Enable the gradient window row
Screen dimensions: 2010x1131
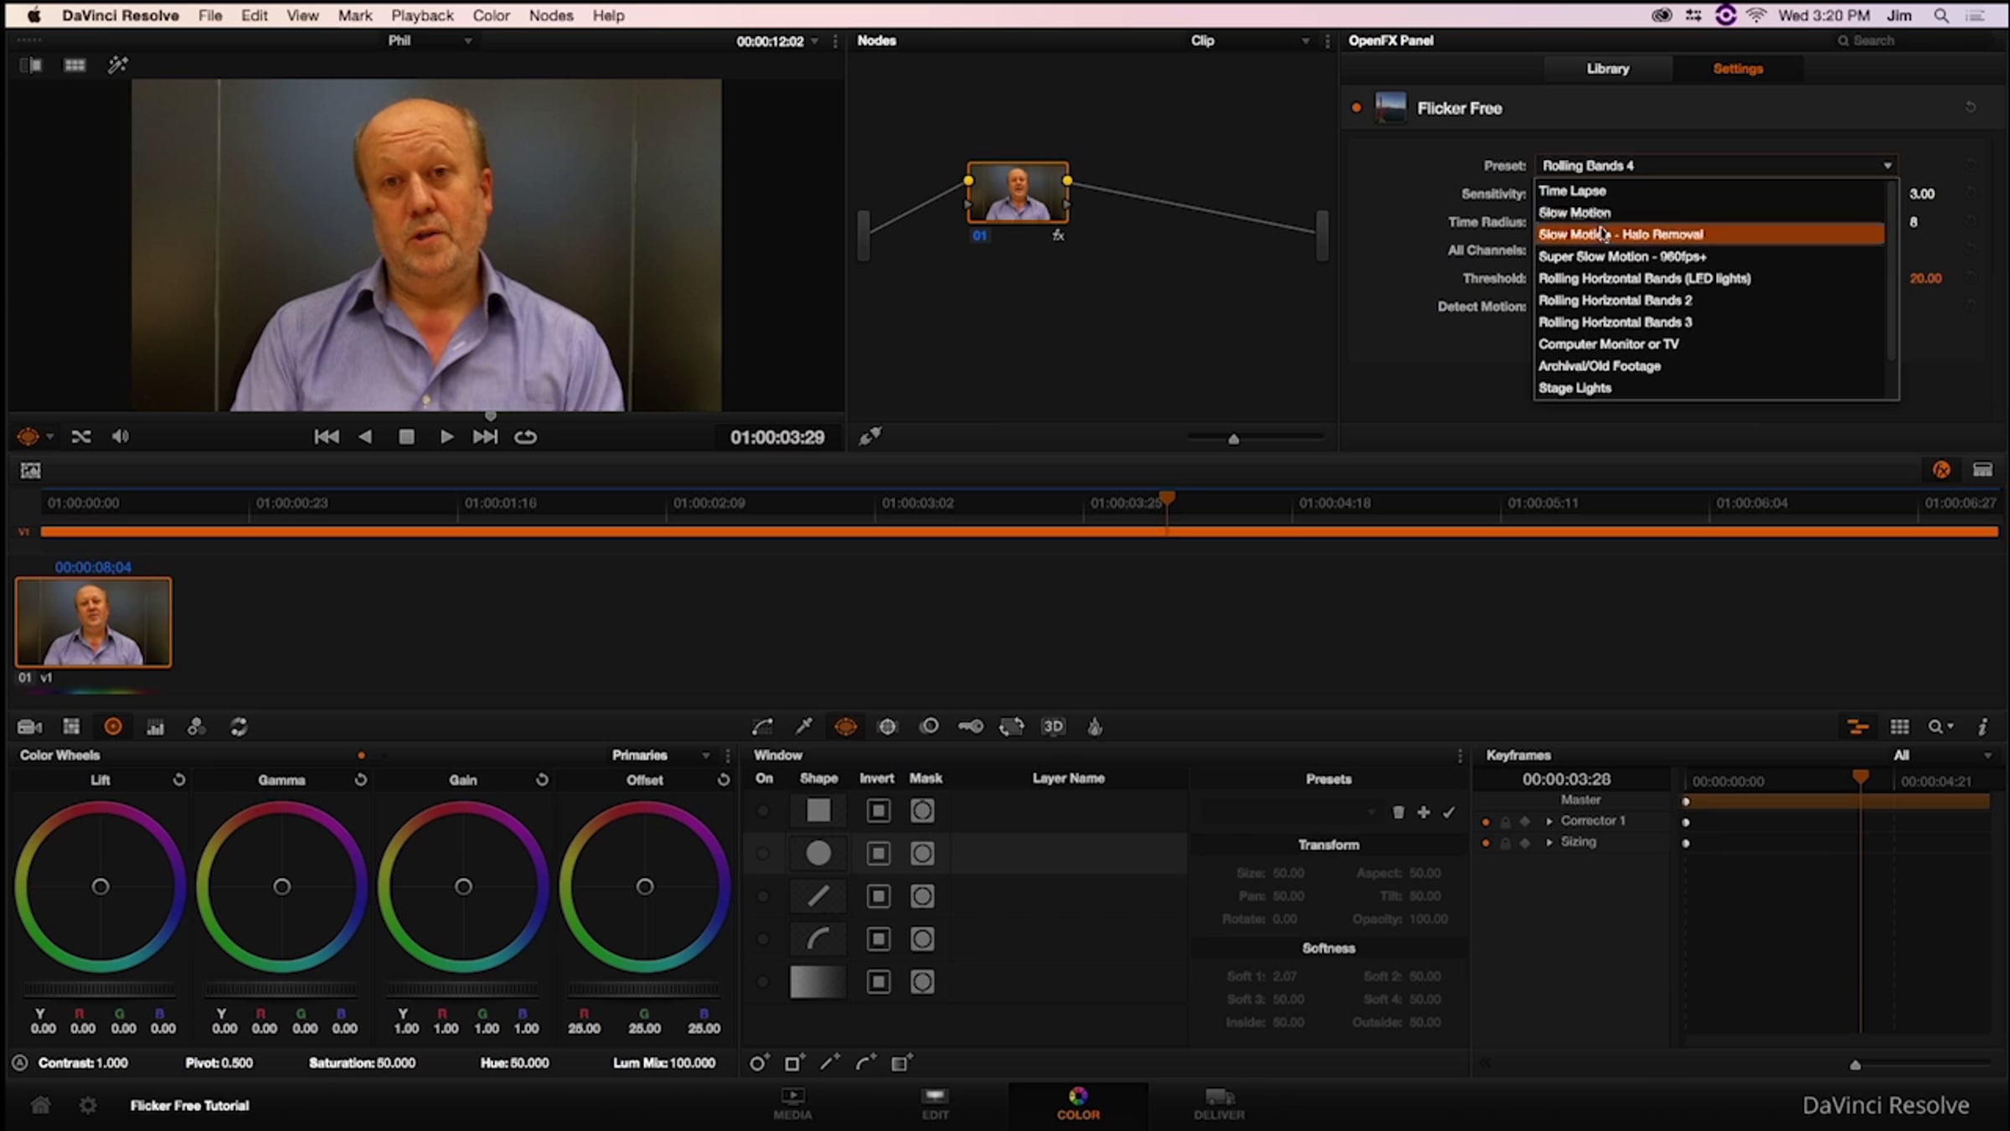click(x=763, y=982)
